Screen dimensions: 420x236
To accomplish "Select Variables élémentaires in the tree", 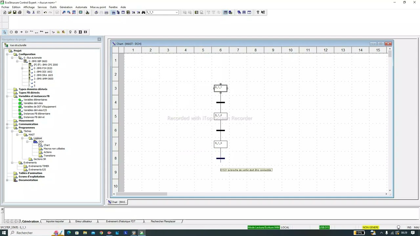I will [x=35, y=100].
